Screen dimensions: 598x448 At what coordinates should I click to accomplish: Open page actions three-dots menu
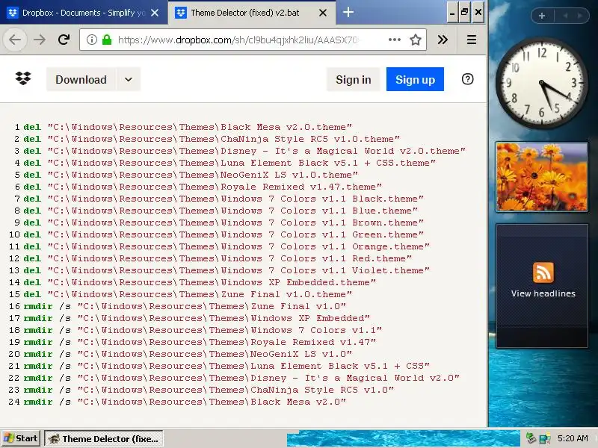pyautogui.click(x=395, y=40)
